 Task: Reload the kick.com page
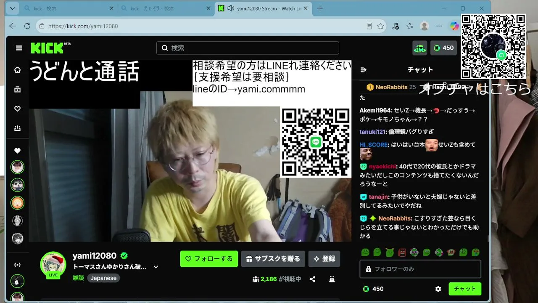(27, 26)
